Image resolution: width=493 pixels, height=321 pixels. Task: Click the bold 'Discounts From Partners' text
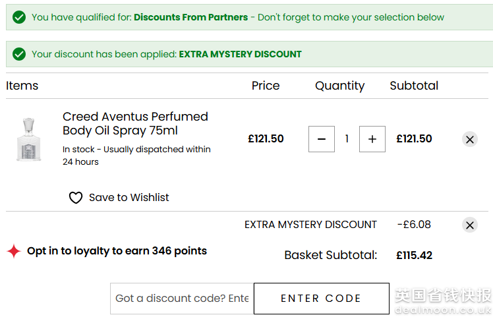click(x=190, y=17)
